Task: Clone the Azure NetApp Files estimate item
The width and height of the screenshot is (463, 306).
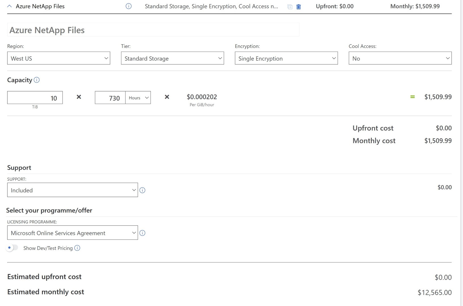Action: pos(290,7)
